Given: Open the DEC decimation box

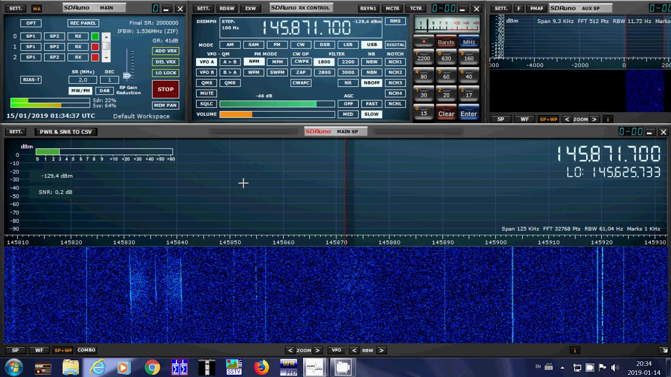Looking at the screenshot, I should 110,80.
